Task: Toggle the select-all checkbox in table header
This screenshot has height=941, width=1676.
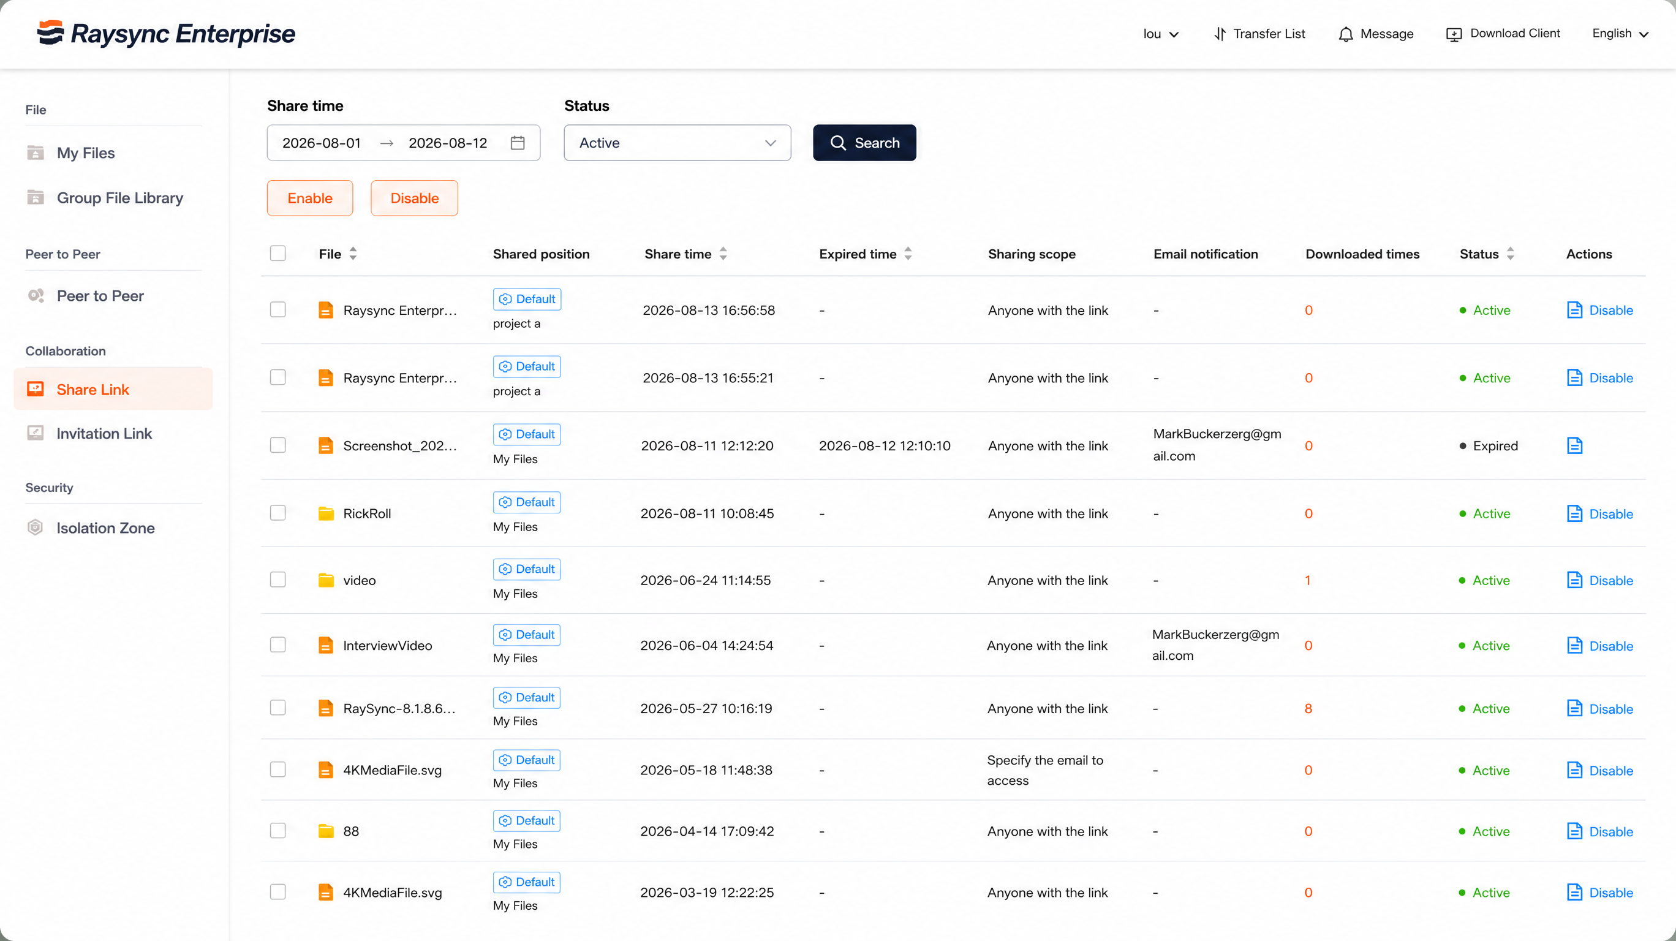Action: click(278, 253)
